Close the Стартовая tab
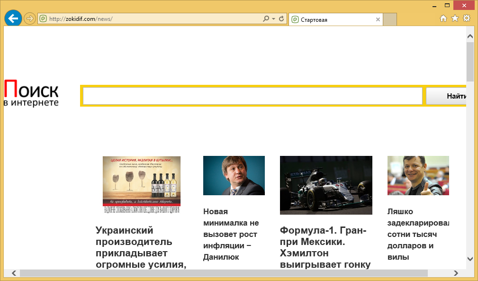Screen dimensions: 478x281 [x=378, y=20]
